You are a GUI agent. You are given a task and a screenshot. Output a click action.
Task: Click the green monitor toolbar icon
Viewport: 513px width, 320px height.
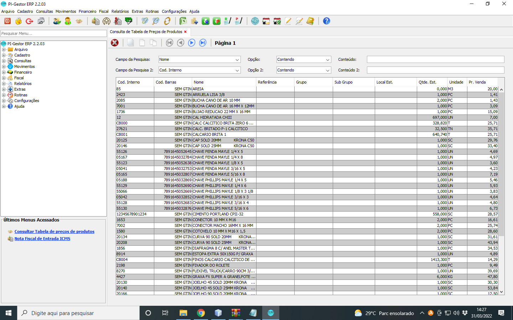pos(128,21)
